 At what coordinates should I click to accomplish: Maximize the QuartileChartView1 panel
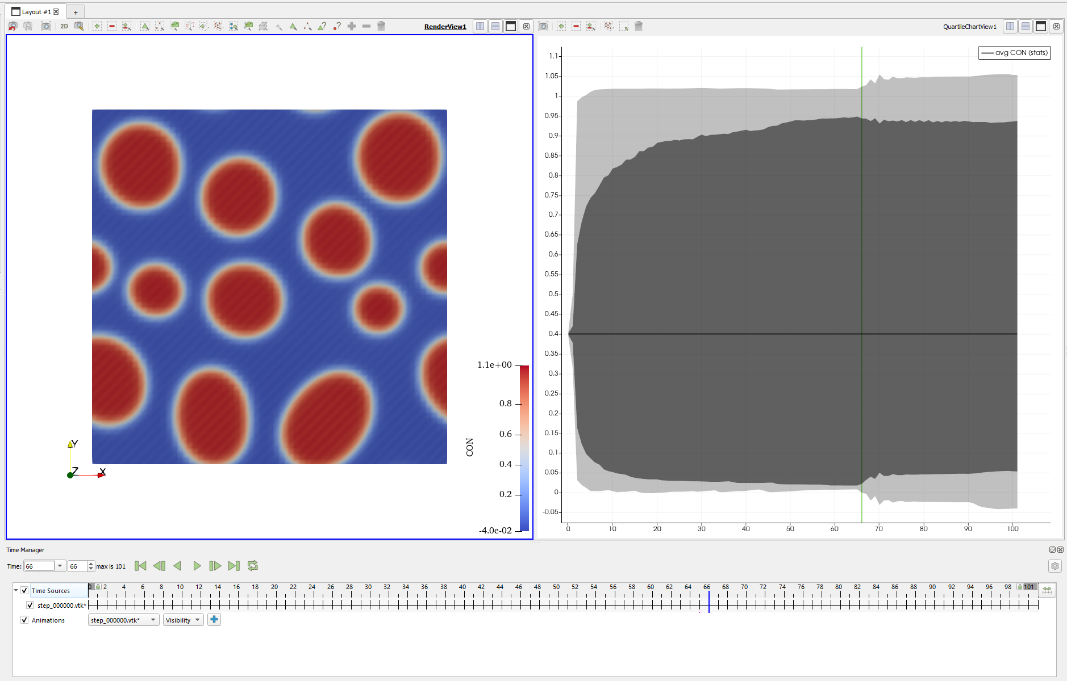tap(1041, 26)
